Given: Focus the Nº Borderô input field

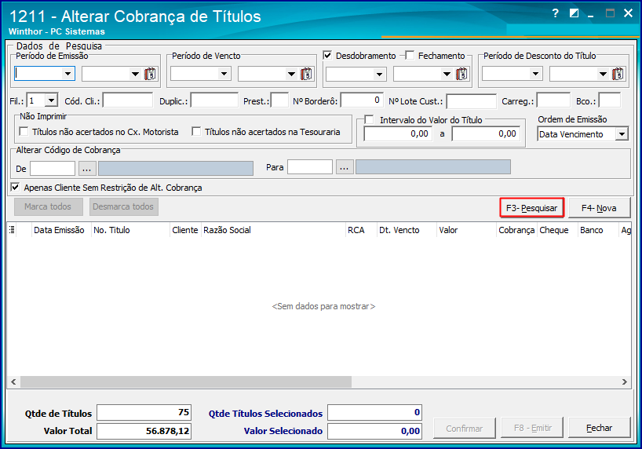Looking at the screenshot, I should [362, 100].
